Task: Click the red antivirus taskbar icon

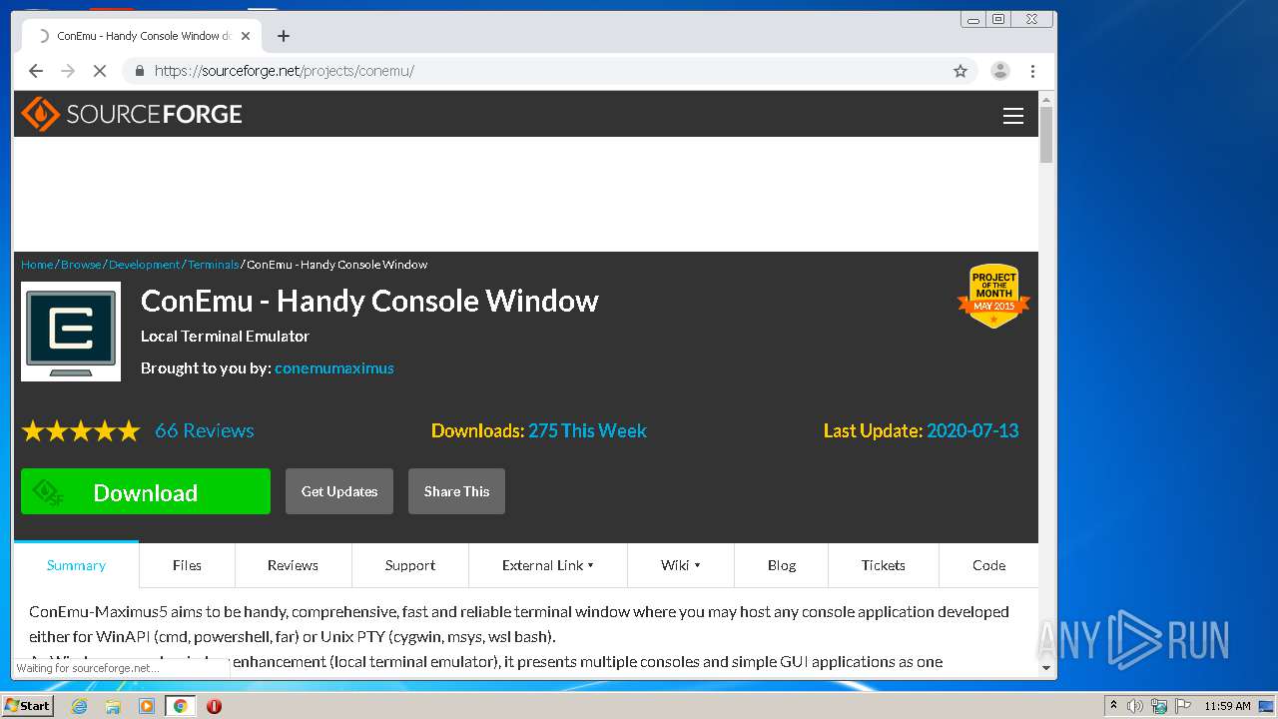Action: [x=214, y=706]
